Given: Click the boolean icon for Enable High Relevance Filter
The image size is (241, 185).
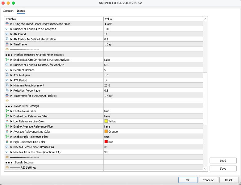Looking at the screenshot, I should [x=7, y=137].
